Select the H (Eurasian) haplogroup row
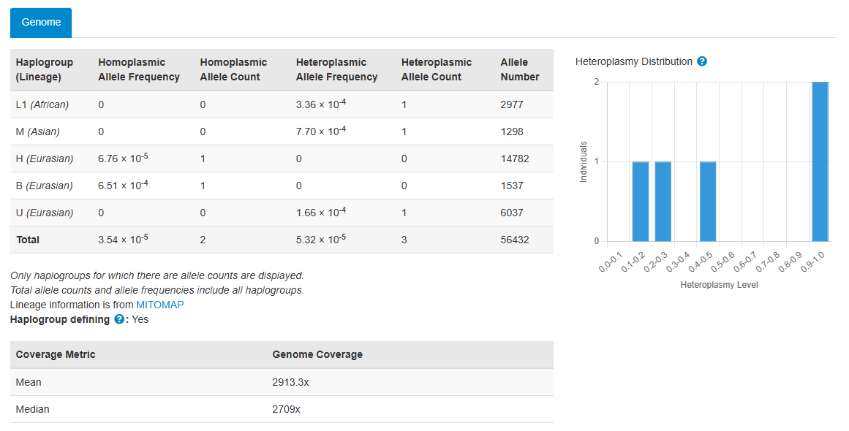The width and height of the screenshot is (849, 431). 45,159
